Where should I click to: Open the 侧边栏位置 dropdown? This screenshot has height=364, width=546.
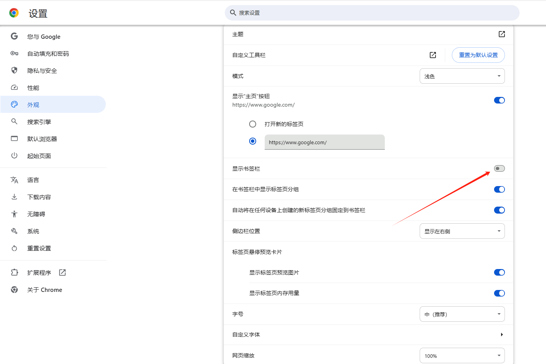(462, 231)
